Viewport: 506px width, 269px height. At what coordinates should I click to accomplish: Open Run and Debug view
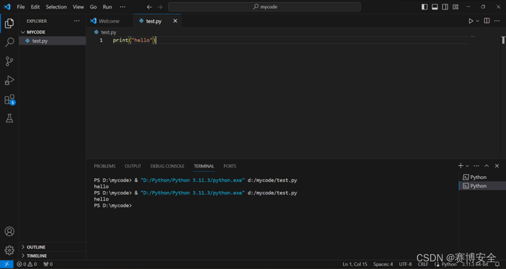point(9,80)
